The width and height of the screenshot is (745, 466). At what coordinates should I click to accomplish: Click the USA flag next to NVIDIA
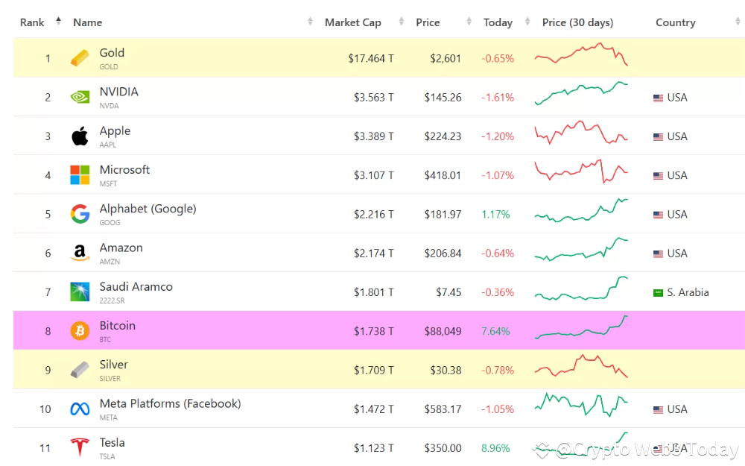tap(658, 98)
